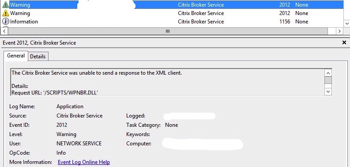Close the Event 2012 preview pane

[344, 42]
